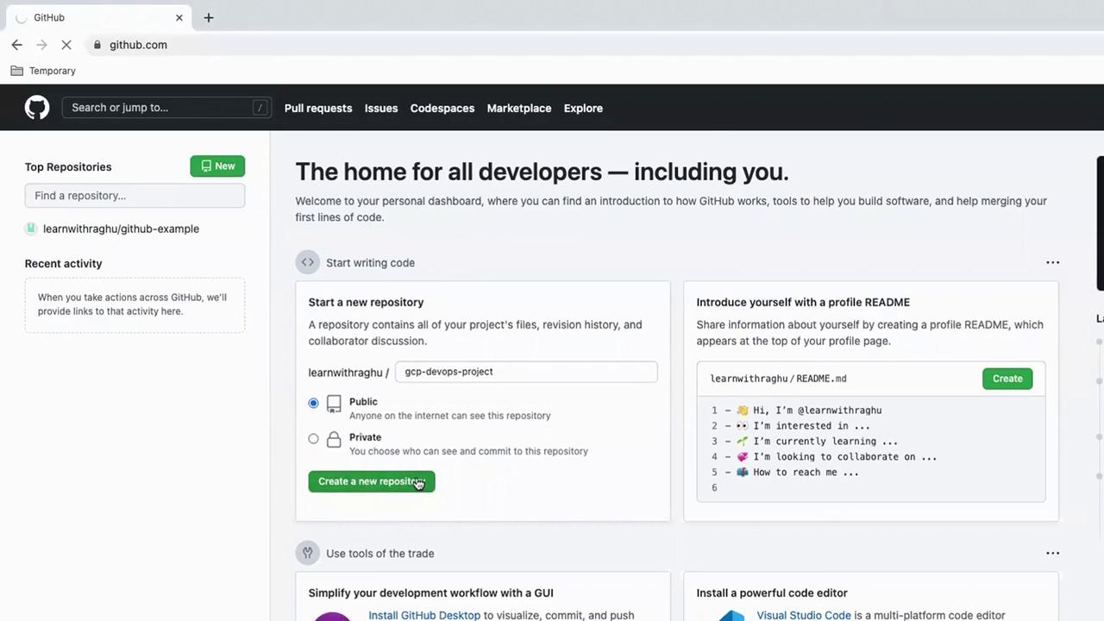Click the private repository lock icon
The width and height of the screenshot is (1104, 621).
coord(334,439)
